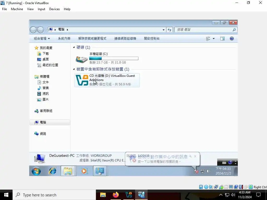Screen dimensions: 267x200
Task: Open the Devices menu
Action: click(x=54, y=9)
